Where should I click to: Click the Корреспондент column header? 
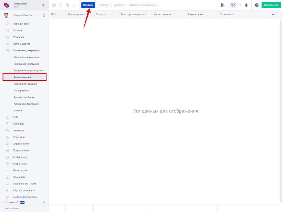[x=163, y=14]
